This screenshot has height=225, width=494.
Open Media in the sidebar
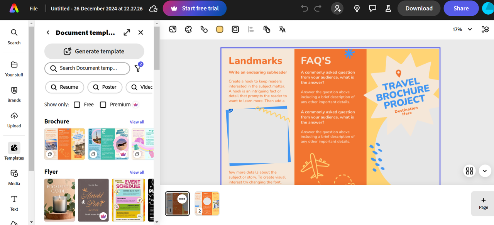14,177
